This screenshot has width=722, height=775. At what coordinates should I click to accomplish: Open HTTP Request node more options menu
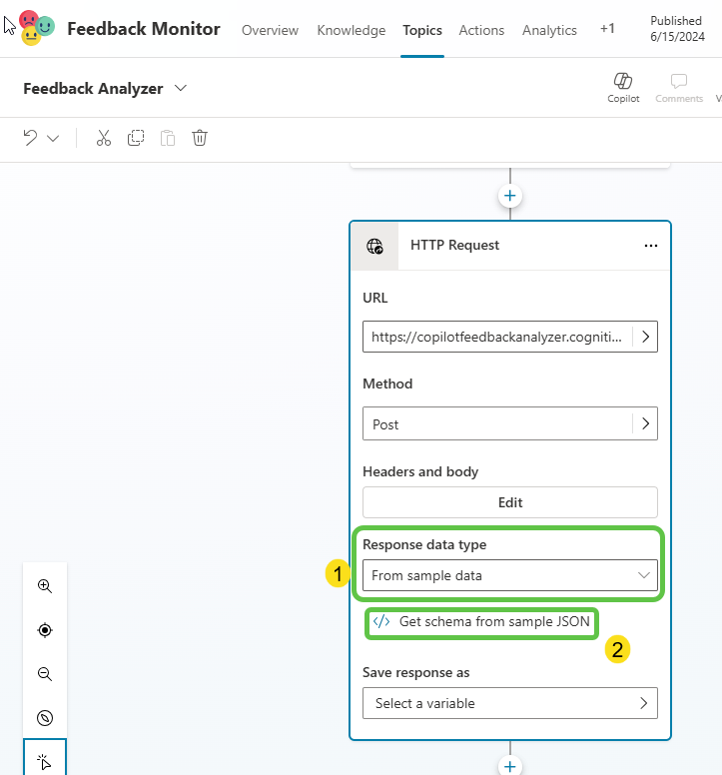pos(651,246)
